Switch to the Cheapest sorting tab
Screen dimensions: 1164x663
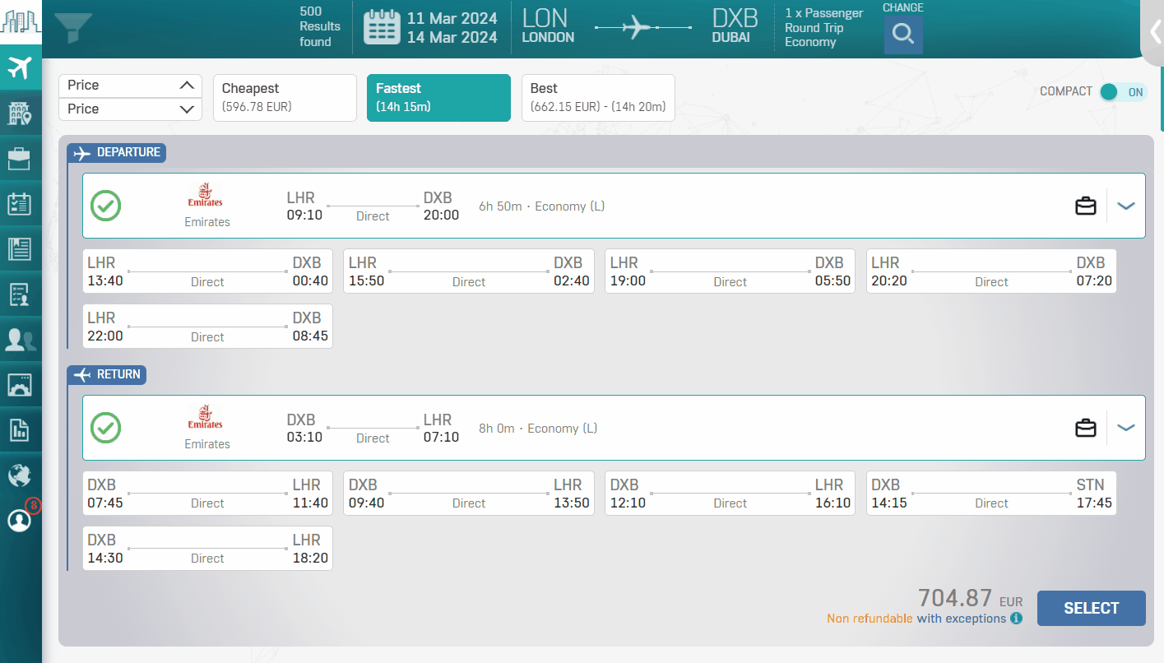pyautogui.click(x=285, y=97)
